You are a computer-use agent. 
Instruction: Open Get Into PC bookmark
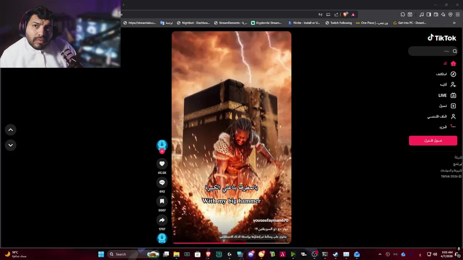[409, 23]
